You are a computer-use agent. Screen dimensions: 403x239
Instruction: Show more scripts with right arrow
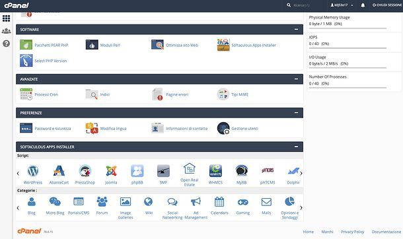(301, 174)
